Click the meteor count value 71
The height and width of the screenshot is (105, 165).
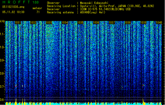pos(38,12)
